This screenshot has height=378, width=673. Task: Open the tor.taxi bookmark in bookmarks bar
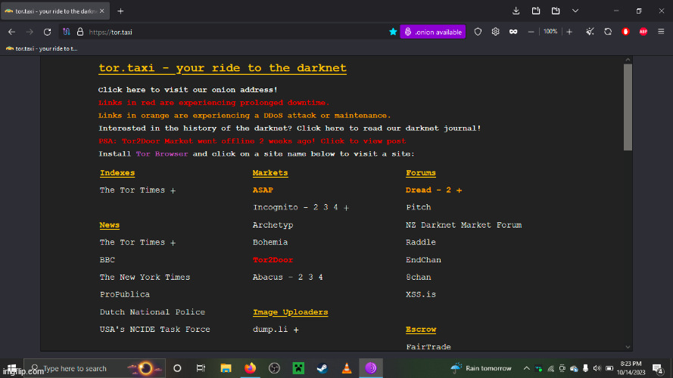(x=42, y=48)
